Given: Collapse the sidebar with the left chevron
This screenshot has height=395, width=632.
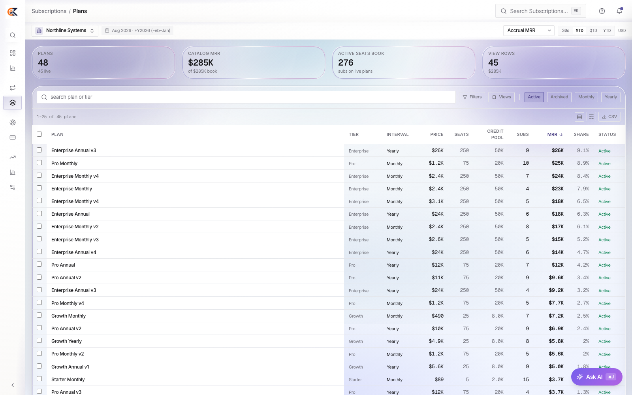Looking at the screenshot, I should 13,385.
